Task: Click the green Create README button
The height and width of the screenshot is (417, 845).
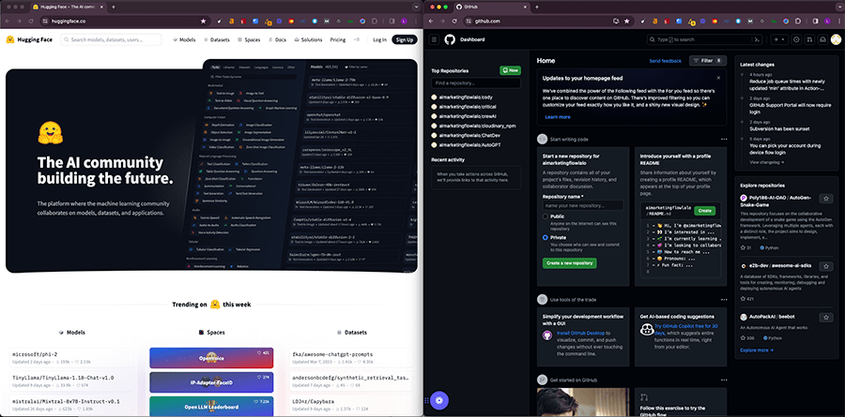Action: pyautogui.click(x=705, y=211)
